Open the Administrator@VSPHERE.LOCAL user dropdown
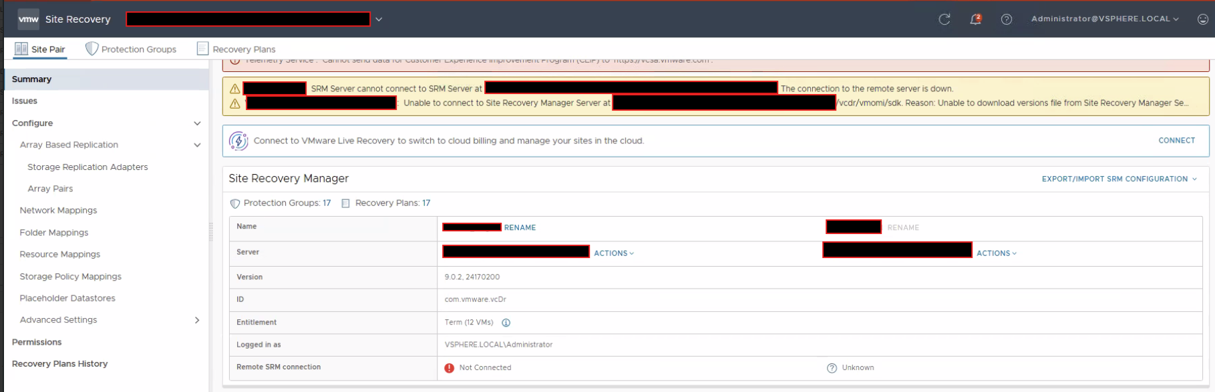The height and width of the screenshot is (392, 1215). 1104,19
